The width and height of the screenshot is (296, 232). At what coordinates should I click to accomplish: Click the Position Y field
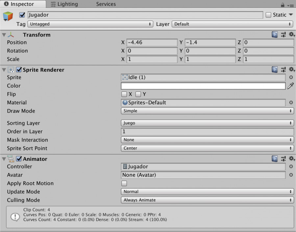(210, 42)
